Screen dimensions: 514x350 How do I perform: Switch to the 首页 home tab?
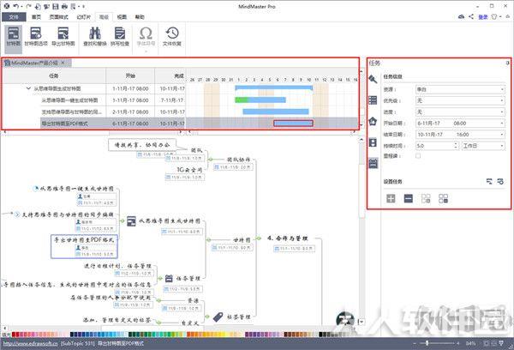click(36, 17)
